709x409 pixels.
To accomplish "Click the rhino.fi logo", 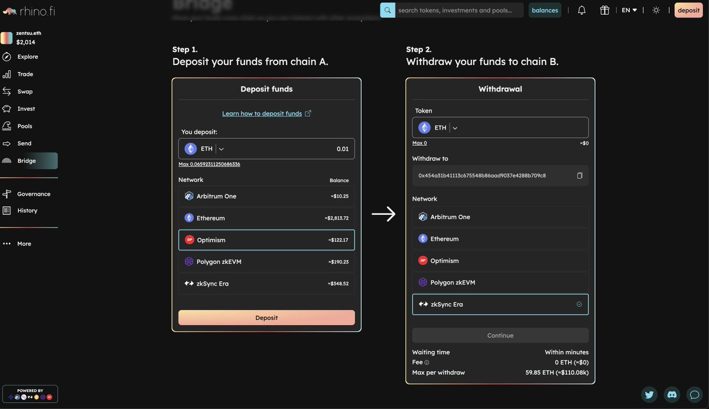I will (30, 11).
